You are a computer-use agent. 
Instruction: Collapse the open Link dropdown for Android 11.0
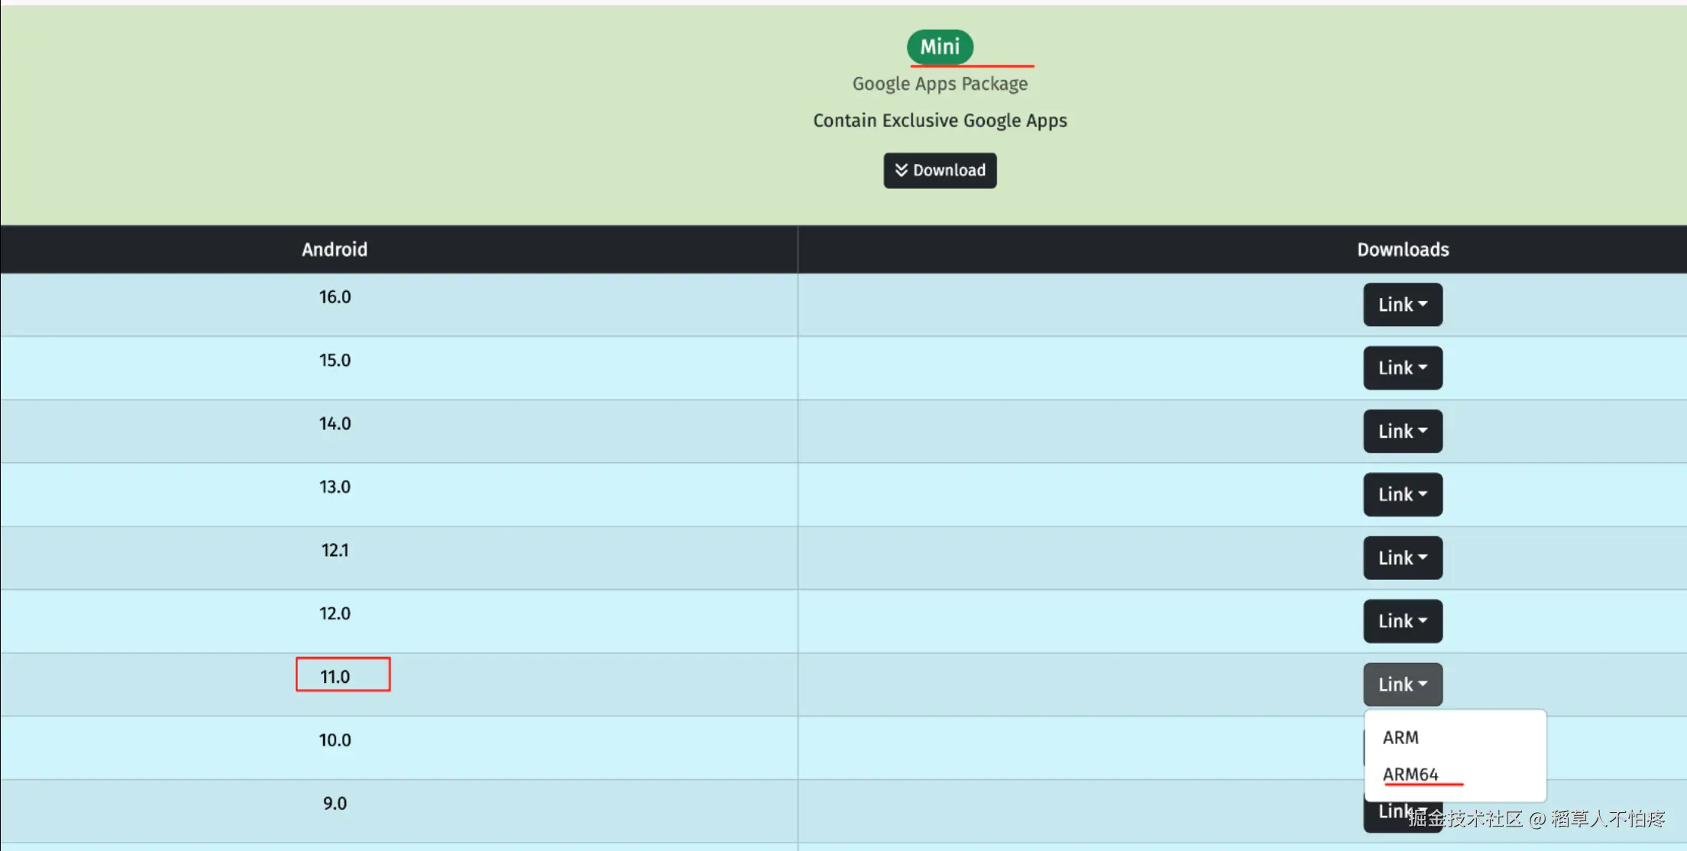(x=1402, y=684)
